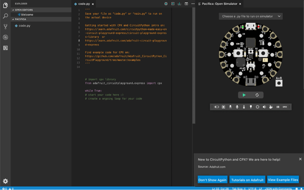The image size is (304, 190).
Task: Select the push button sensor icon in simulator toolbar
Action: [223, 107]
